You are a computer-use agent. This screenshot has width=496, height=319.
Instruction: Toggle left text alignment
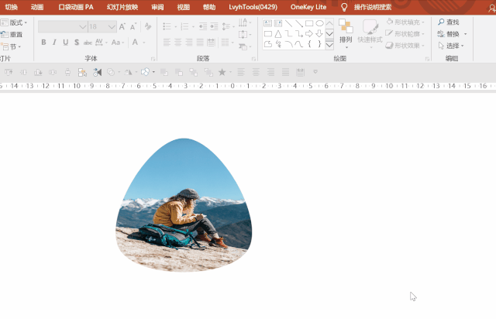[167, 42]
